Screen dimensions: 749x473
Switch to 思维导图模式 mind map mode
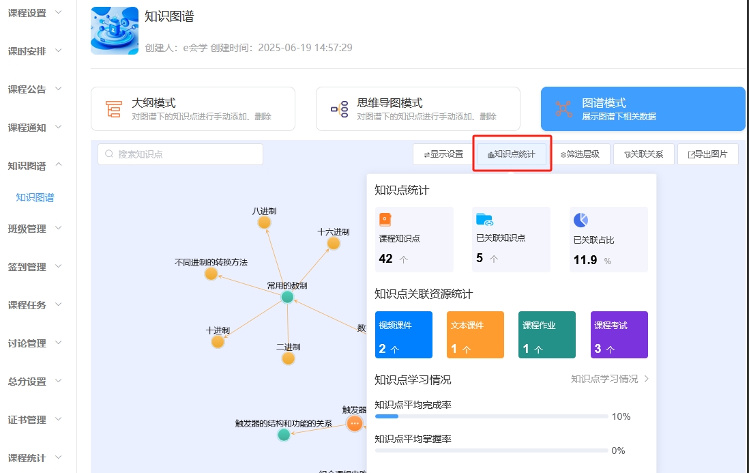pos(417,109)
